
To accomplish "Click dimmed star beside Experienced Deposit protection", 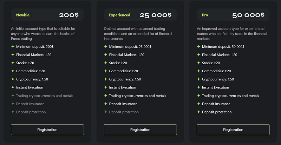I will tap(106, 112).
